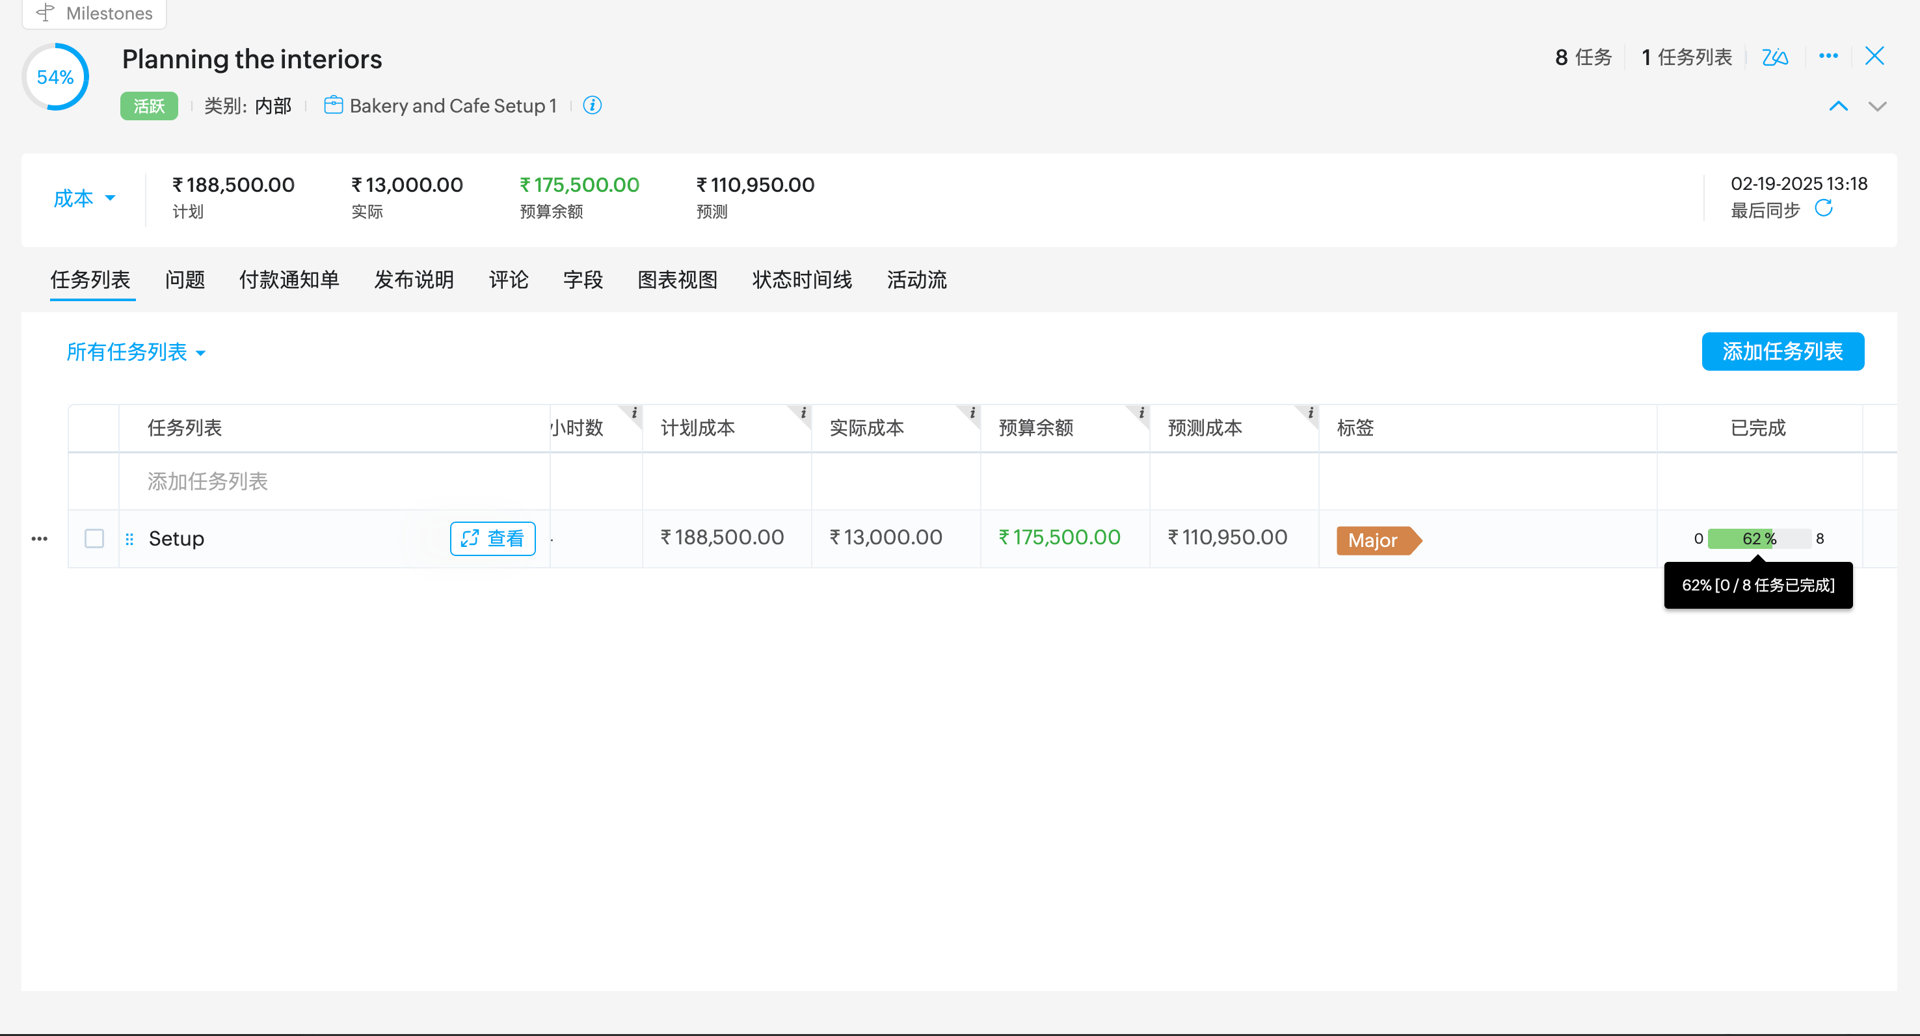Click the sync refresh icon next to 最后同步
Image resolution: width=1920 pixels, height=1036 pixels.
1823,209
